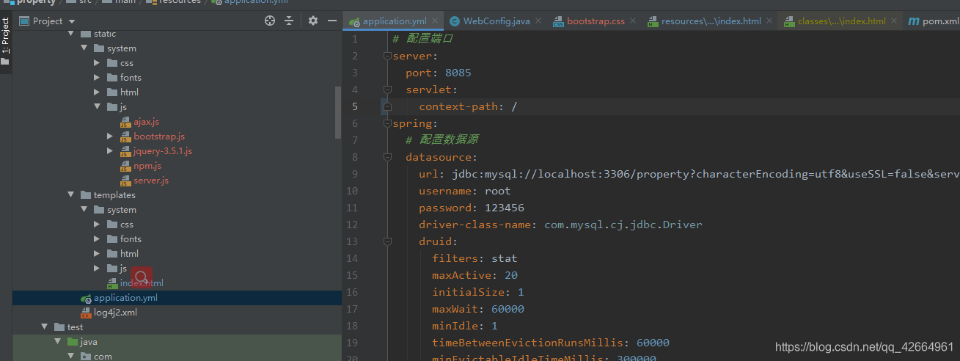This screenshot has width=960, height=361.
Task: Collapse the system folder under static
Action: pyautogui.click(x=84, y=48)
